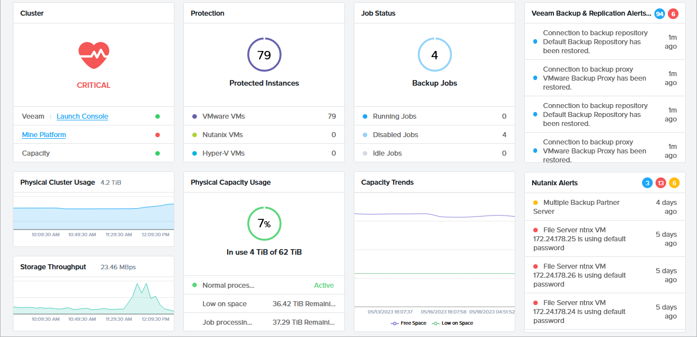Image resolution: width=697 pixels, height=337 pixels.
Task: Click 12:09:30 PM label on Storage Throughput chart
Action: (155, 319)
